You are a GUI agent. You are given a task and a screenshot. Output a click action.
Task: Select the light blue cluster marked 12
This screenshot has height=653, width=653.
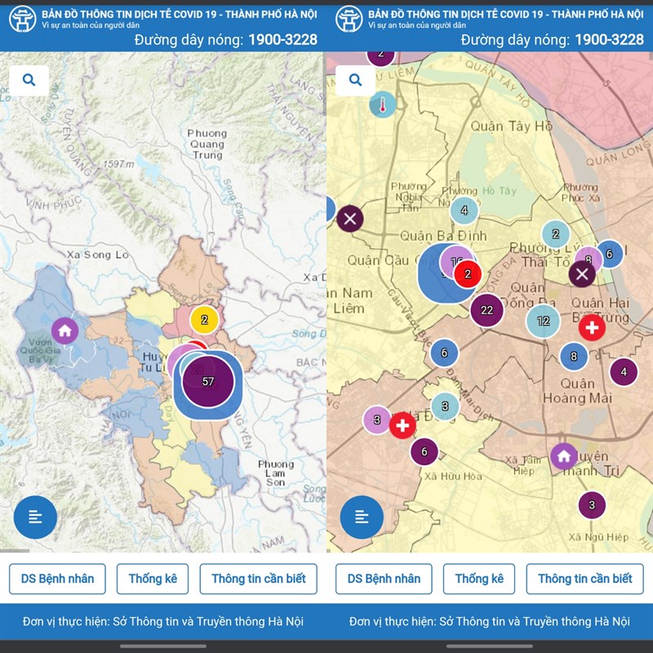[543, 321]
